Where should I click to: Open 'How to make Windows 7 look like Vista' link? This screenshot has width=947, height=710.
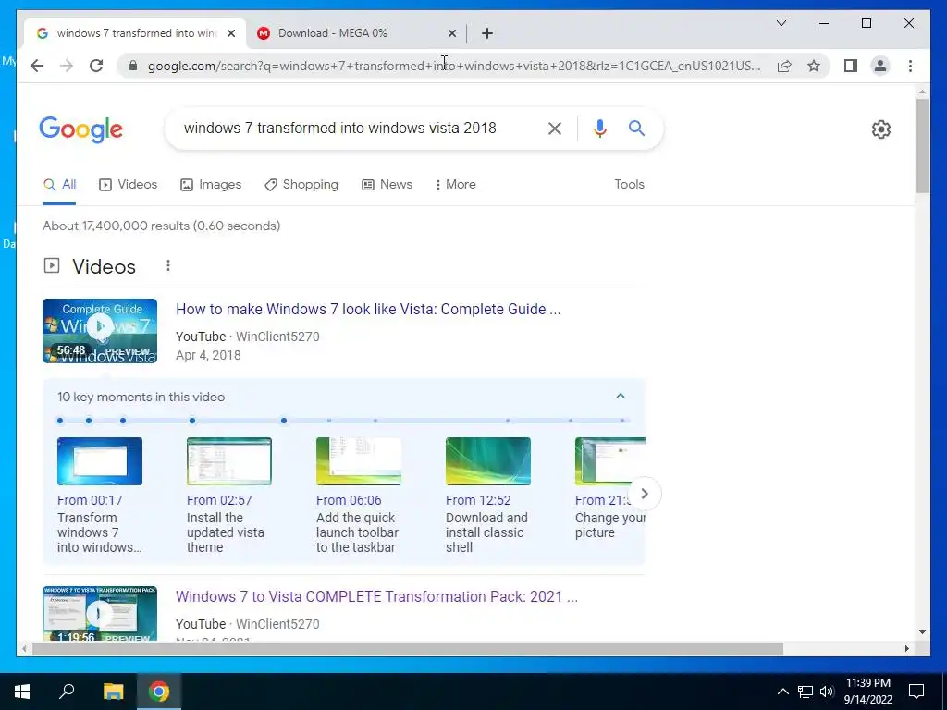(x=368, y=309)
